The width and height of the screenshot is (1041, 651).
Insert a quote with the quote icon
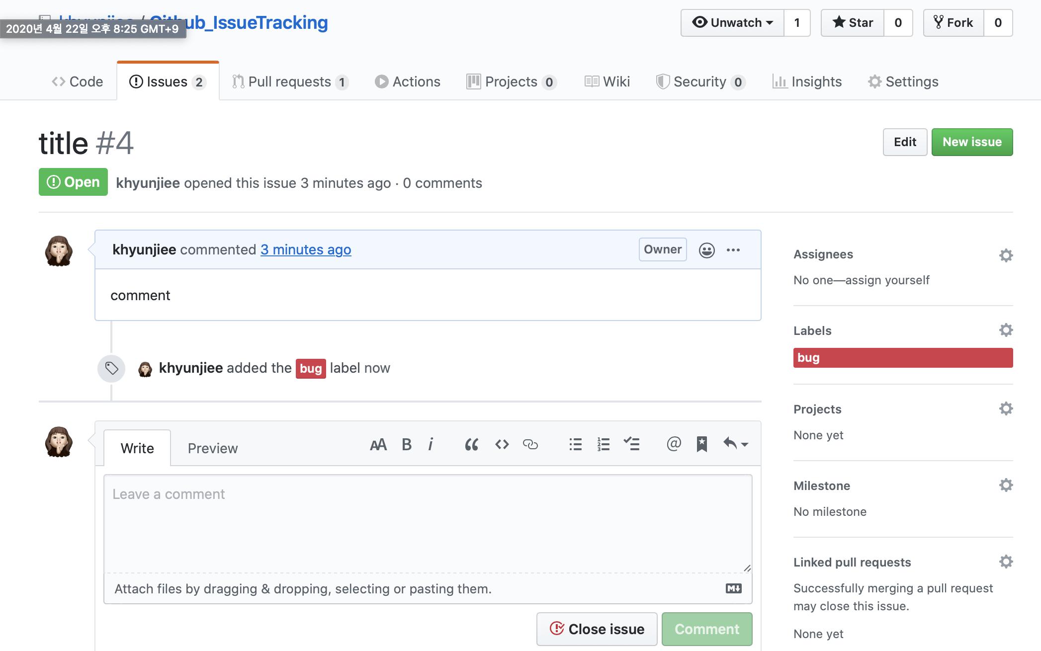click(471, 444)
